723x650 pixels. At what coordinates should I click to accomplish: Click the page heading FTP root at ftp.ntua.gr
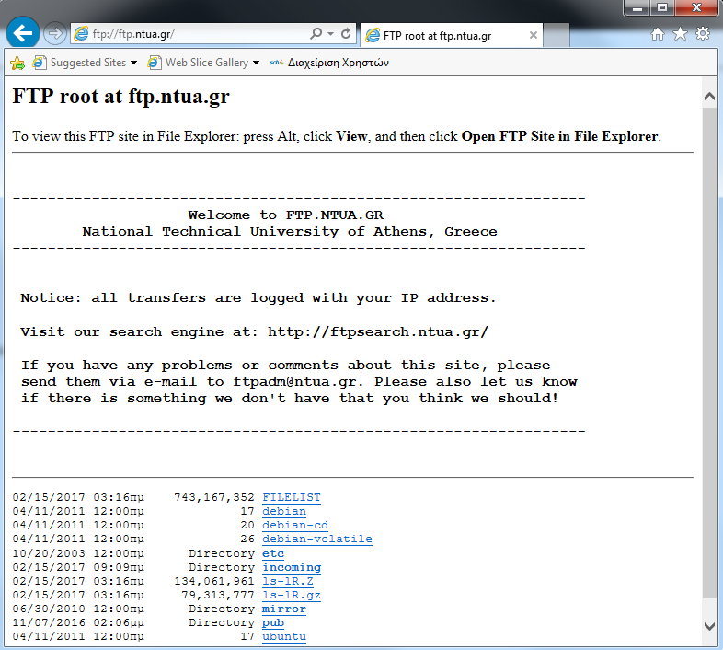tap(120, 97)
